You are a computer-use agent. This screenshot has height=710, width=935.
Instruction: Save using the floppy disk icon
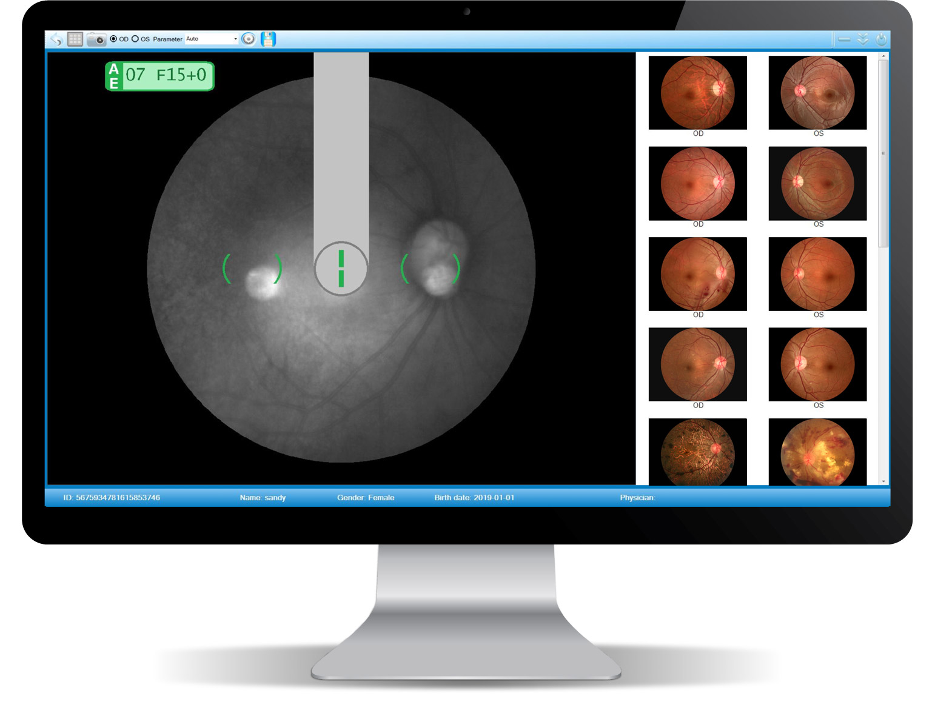click(268, 39)
